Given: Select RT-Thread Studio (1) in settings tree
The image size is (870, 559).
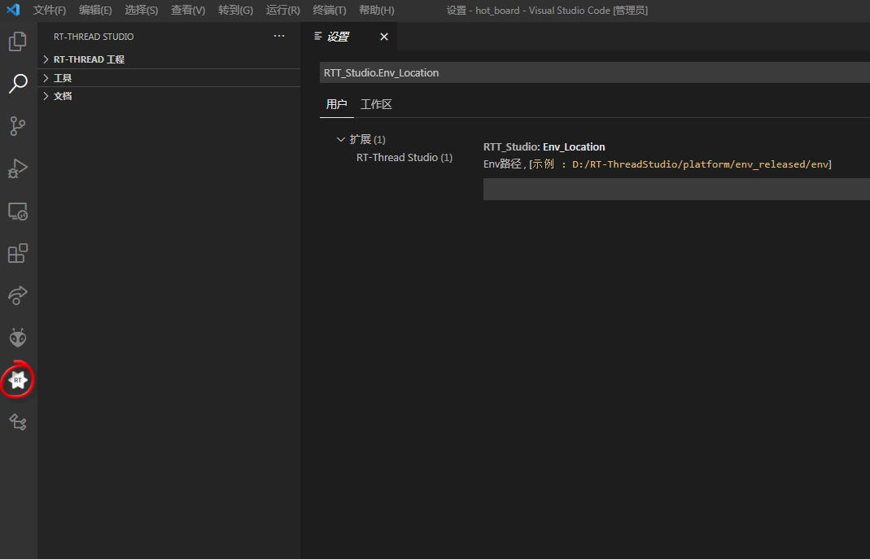Looking at the screenshot, I should [x=404, y=158].
